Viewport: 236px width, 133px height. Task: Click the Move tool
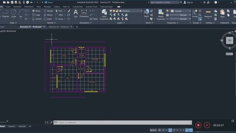pos(36,11)
